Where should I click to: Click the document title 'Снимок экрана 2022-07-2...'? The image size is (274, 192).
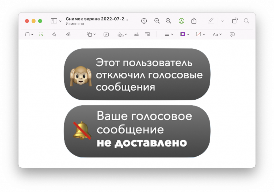click(97, 19)
